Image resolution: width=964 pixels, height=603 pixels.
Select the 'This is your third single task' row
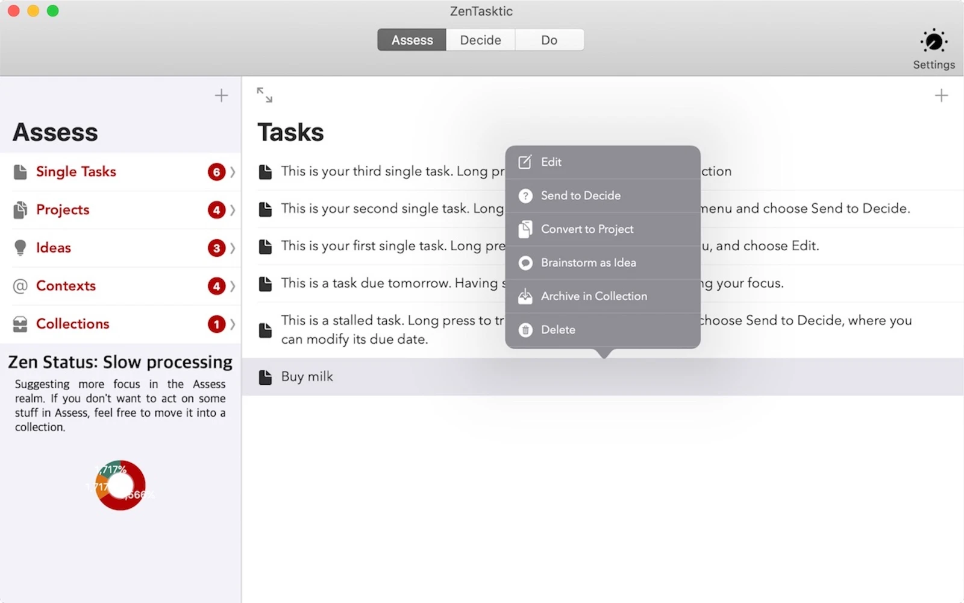tap(602, 171)
